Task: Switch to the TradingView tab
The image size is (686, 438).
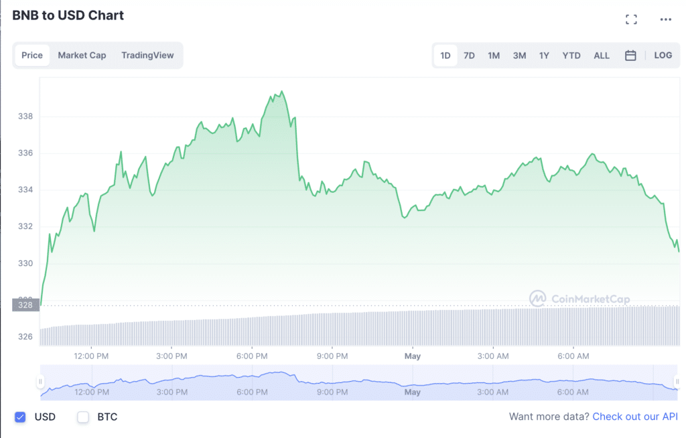Action: 147,56
